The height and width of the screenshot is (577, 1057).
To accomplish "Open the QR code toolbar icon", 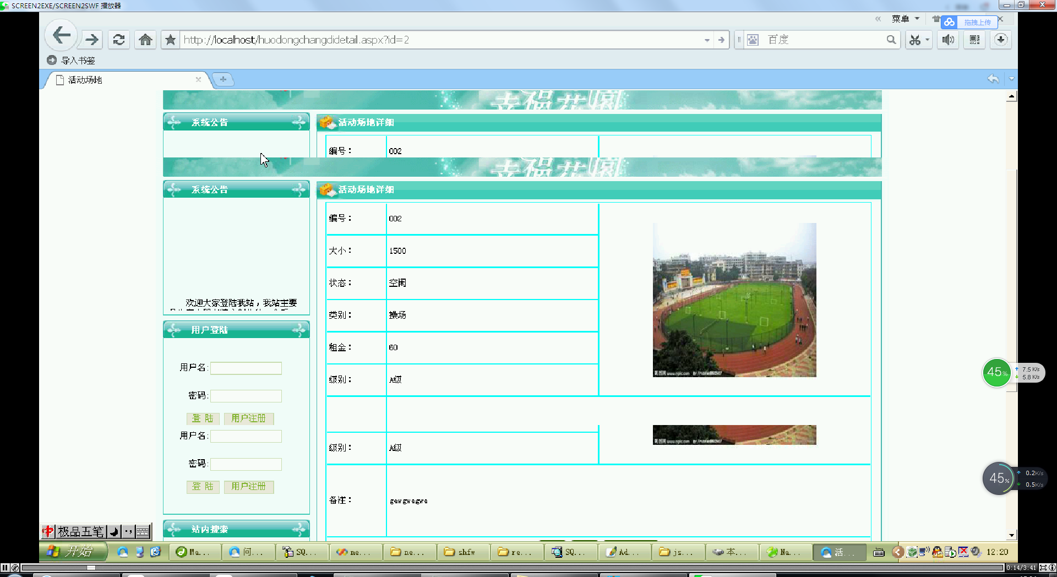I will click(974, 40).
